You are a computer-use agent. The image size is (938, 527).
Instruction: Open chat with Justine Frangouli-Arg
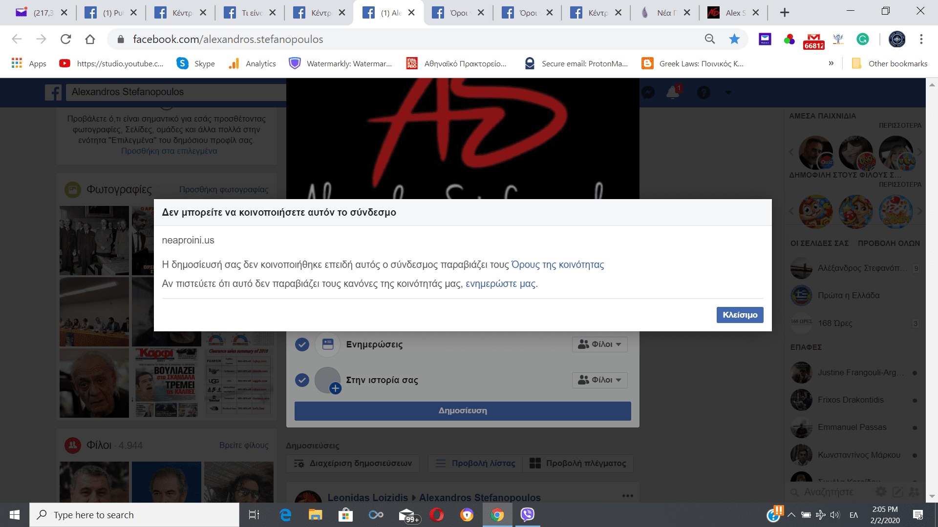coord(855,372)
